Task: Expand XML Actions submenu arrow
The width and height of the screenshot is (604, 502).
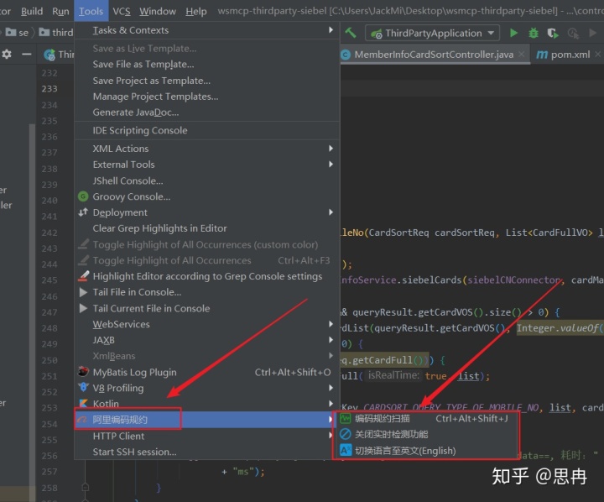Action: (331, 149)
